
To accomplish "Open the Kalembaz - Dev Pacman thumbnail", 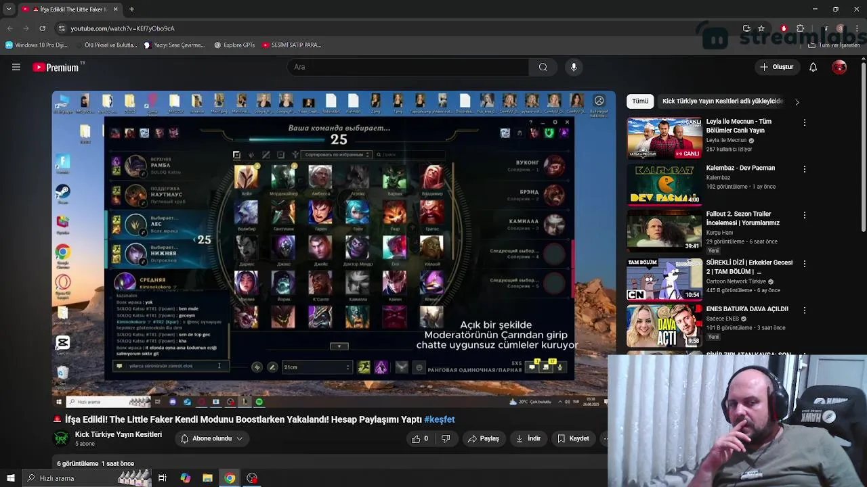I will pos(664,184).
